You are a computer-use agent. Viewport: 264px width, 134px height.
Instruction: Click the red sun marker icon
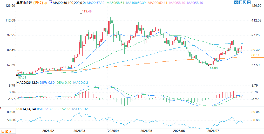(1, 108)
